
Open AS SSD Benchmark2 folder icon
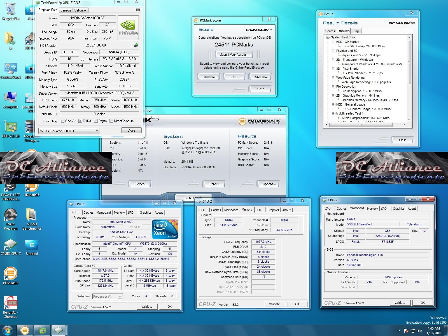point(32,220)
